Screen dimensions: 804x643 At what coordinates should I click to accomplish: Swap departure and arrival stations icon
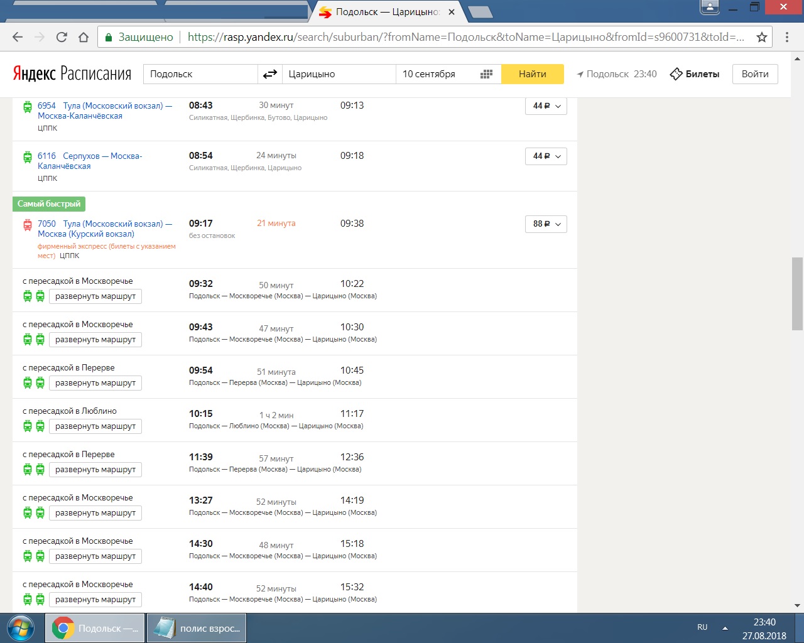[x=270, y=74]
